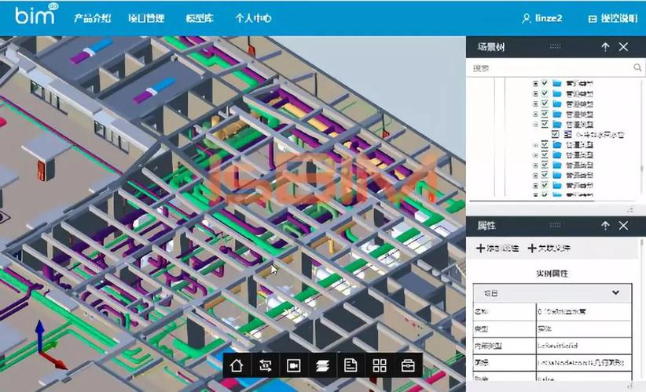Uncheck the leaf item checkbox under expanded folder
646x392 pixels.
coord(555,134)
